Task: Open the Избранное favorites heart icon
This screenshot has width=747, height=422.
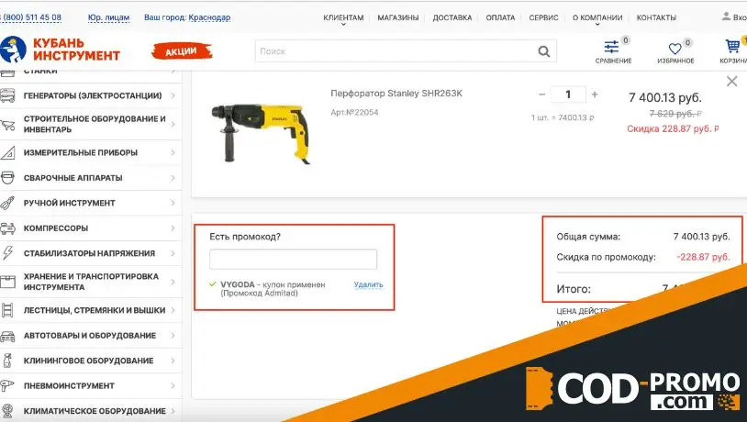Action: (675, 50)
